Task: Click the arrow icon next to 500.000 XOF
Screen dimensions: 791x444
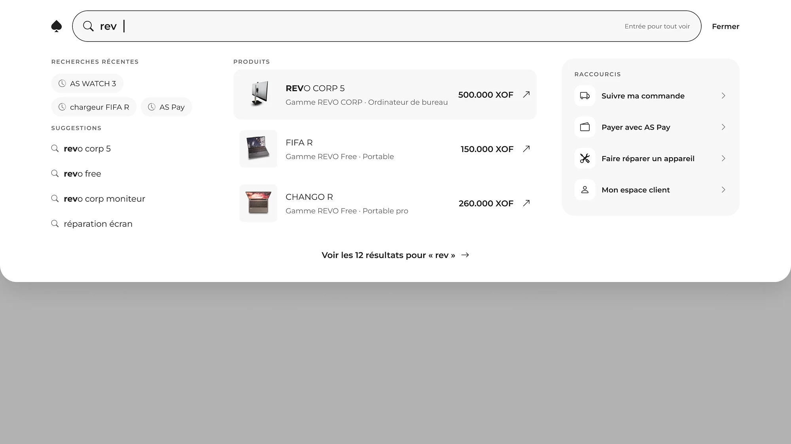Action: pos(526,94)
